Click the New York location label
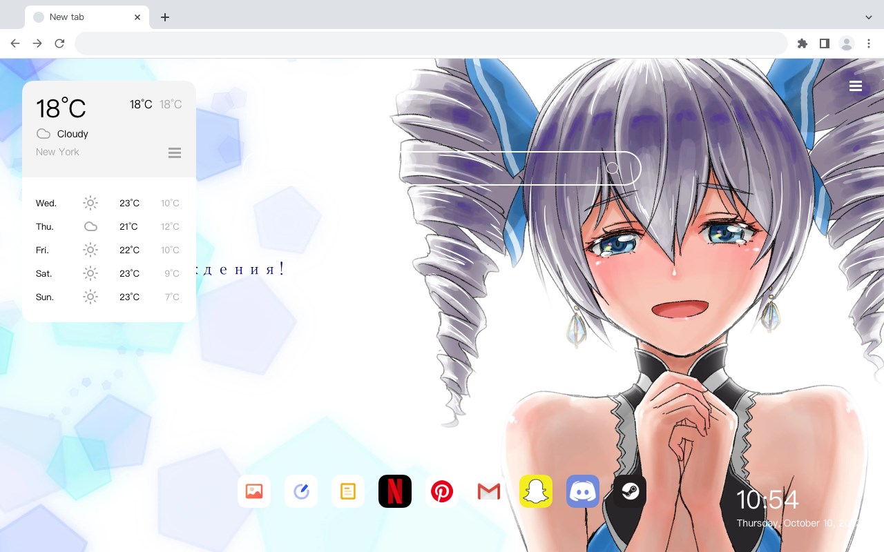 pyautogui.click(x=57, y=152)
